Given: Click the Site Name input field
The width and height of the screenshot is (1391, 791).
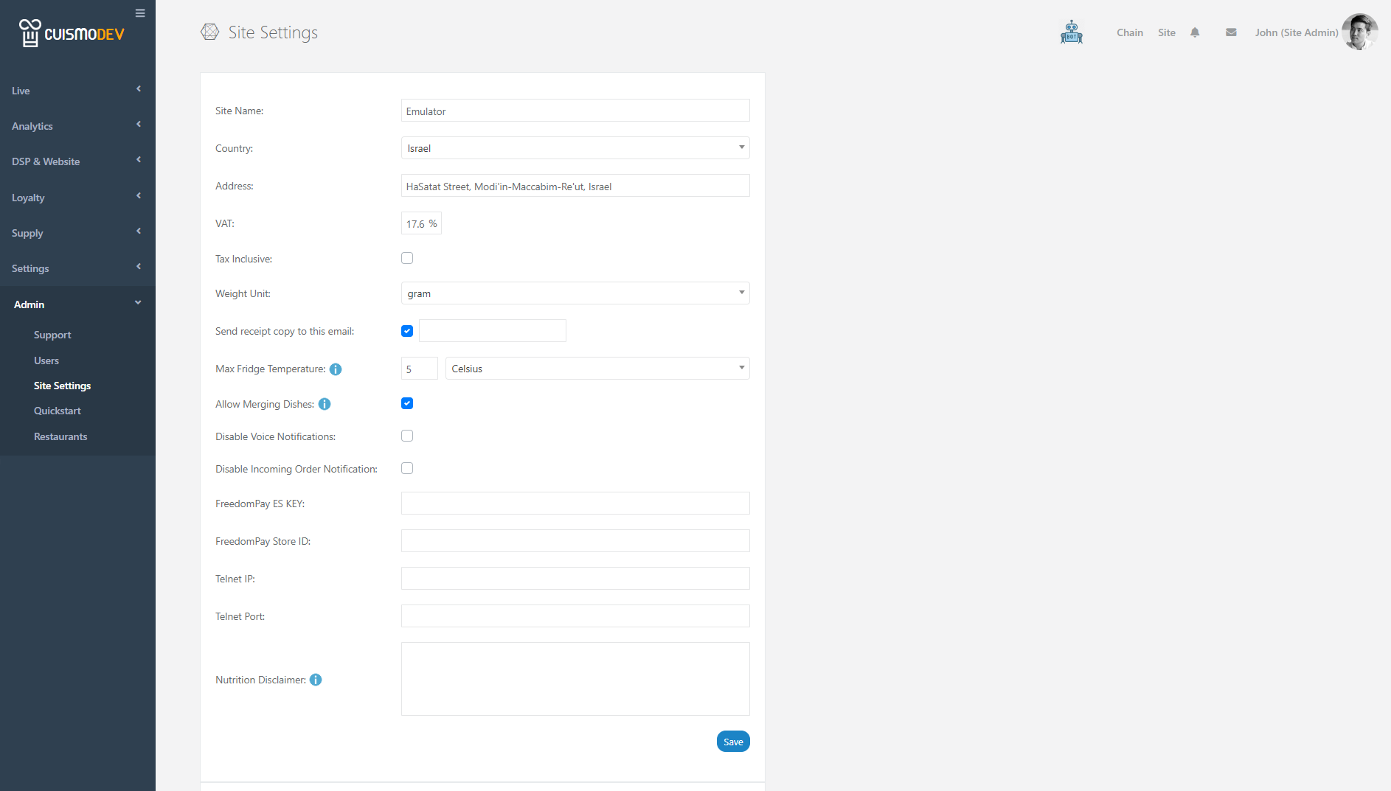Looking at the screenshot, I should click(x=575, y=111).
